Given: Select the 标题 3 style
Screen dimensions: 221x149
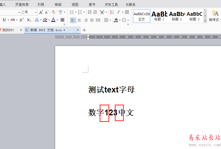Looking at the screenshot, I should 194,16.
